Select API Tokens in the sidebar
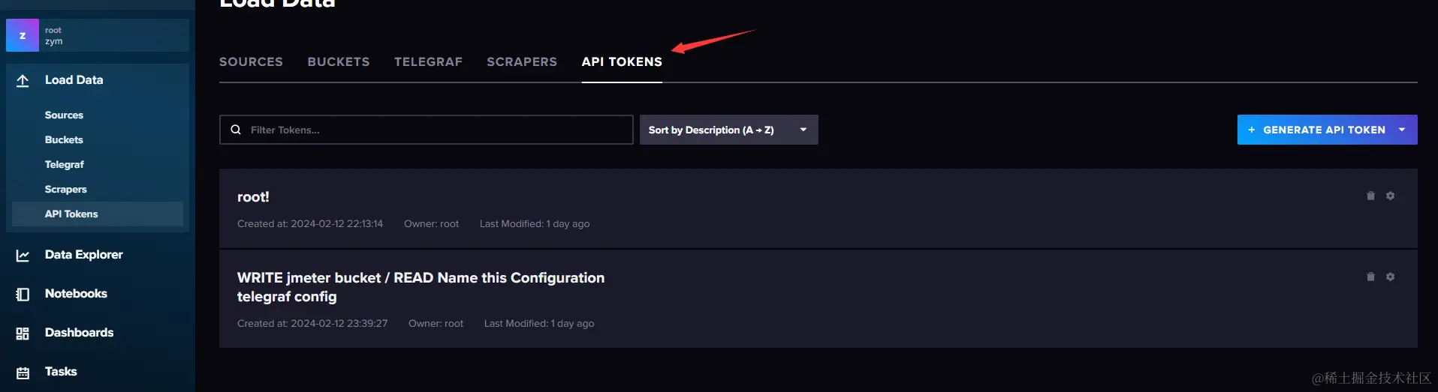Screen dimensions: 1438x392 [71, 214]
